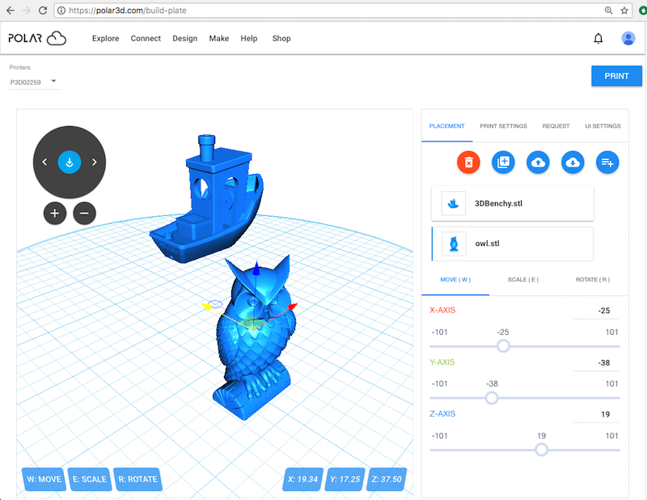Click the red delete object icon

(468, 163)
